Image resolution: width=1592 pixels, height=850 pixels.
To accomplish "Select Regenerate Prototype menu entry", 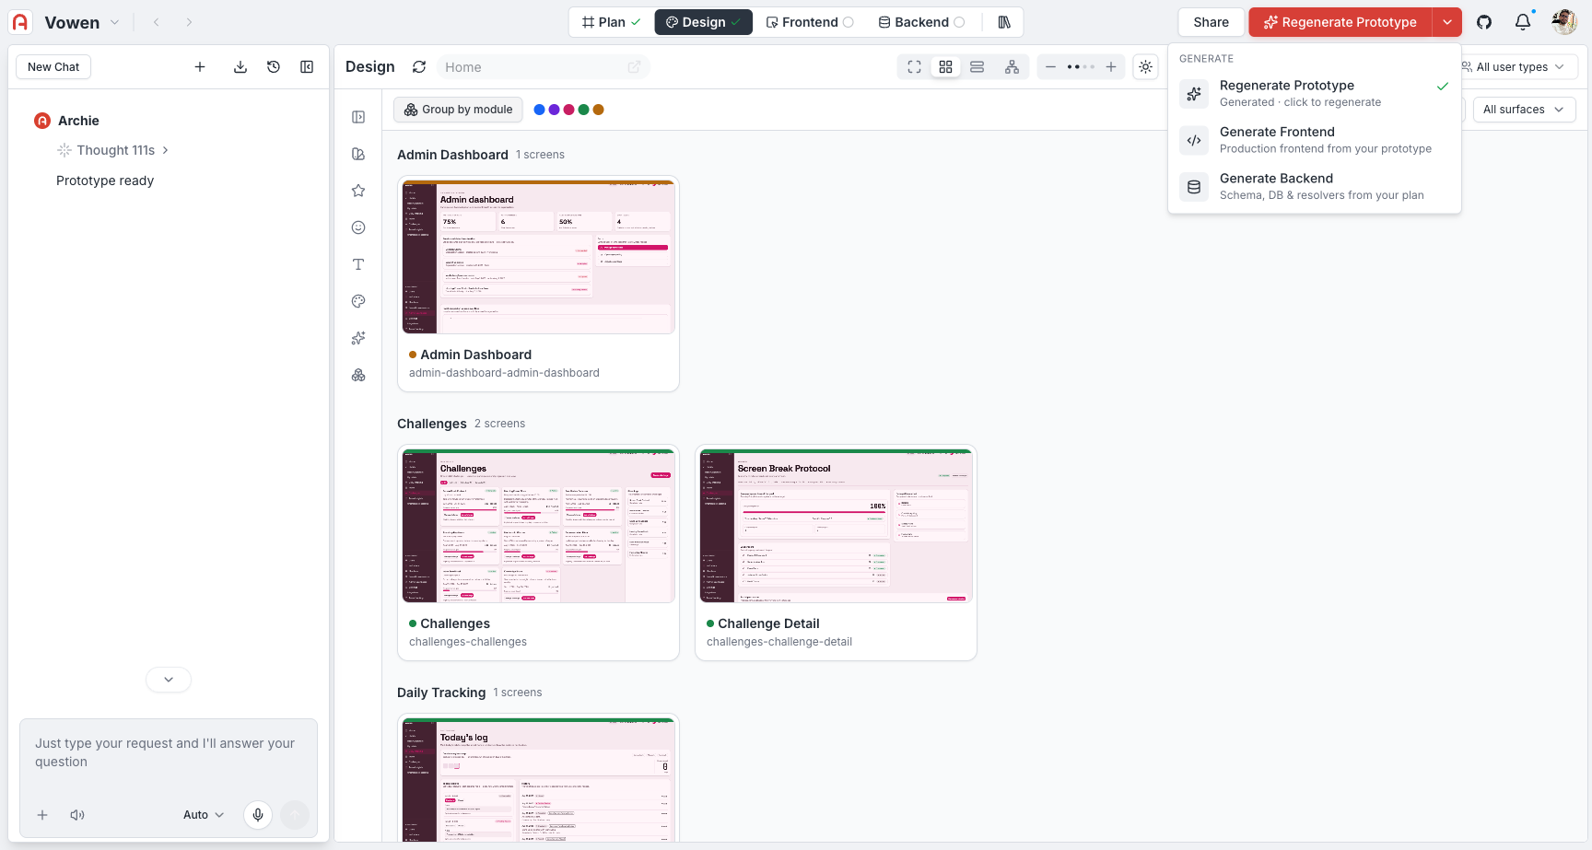I will [1315, 93].
